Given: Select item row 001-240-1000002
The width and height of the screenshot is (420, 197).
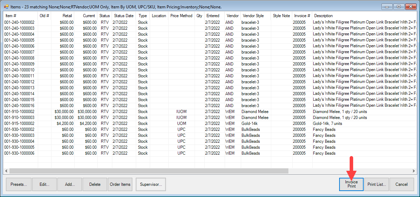Looking at the screenshot, I should [x=19, y=22].
